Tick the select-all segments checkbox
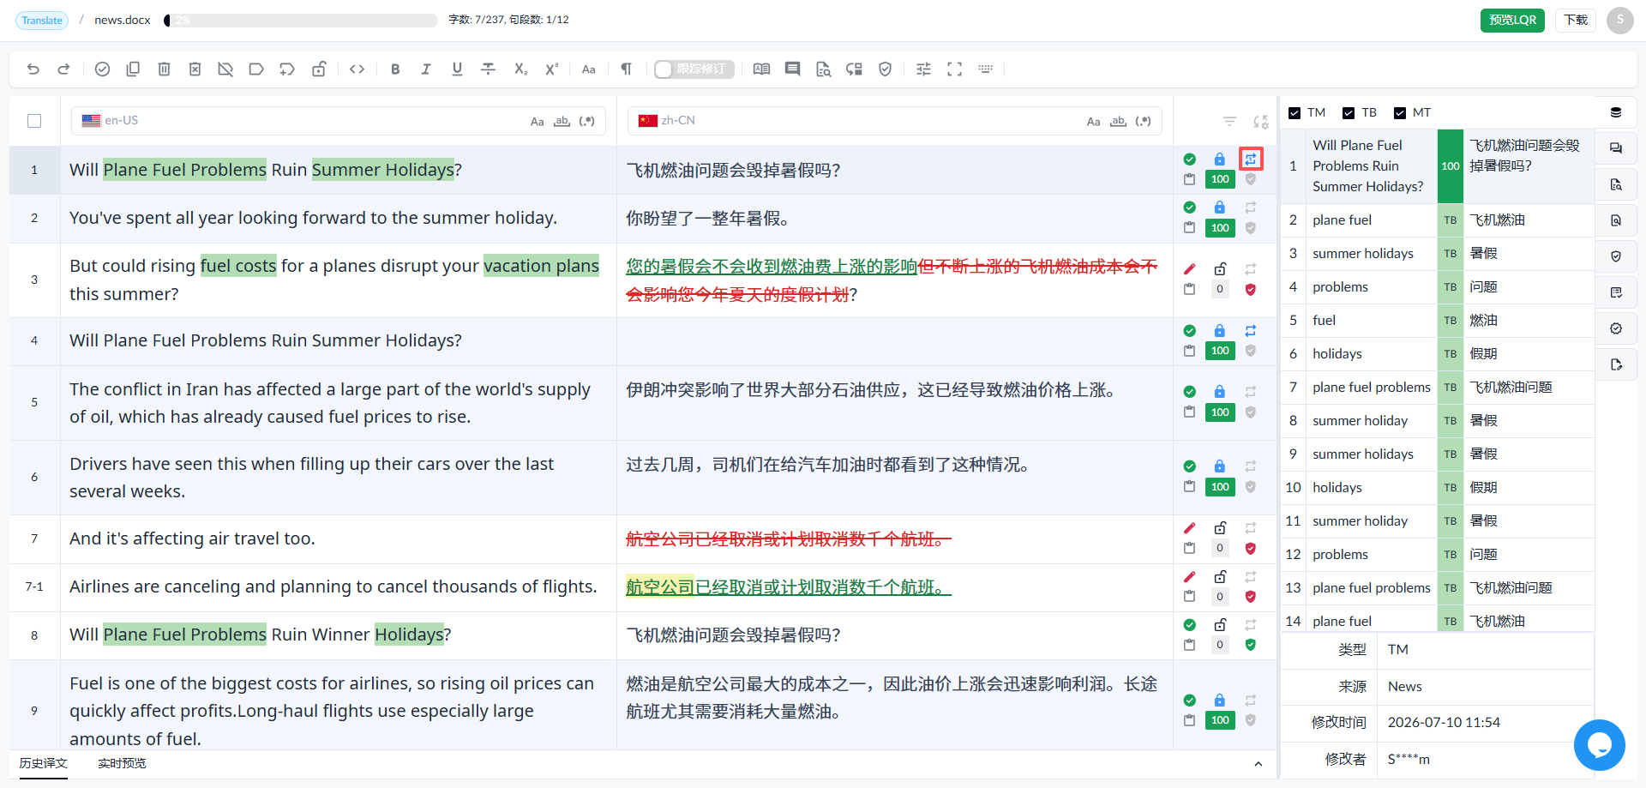Image resolution: width=1646 pixels, height=788 pixels. coord(34,121)
